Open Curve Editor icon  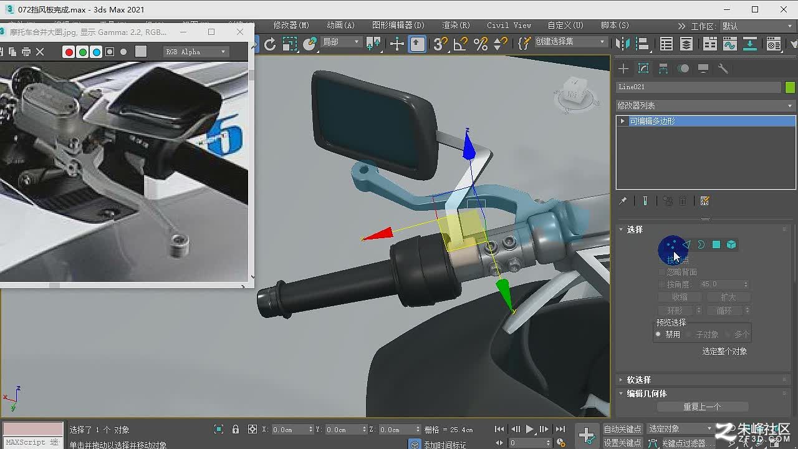click(x=729, y=44)
